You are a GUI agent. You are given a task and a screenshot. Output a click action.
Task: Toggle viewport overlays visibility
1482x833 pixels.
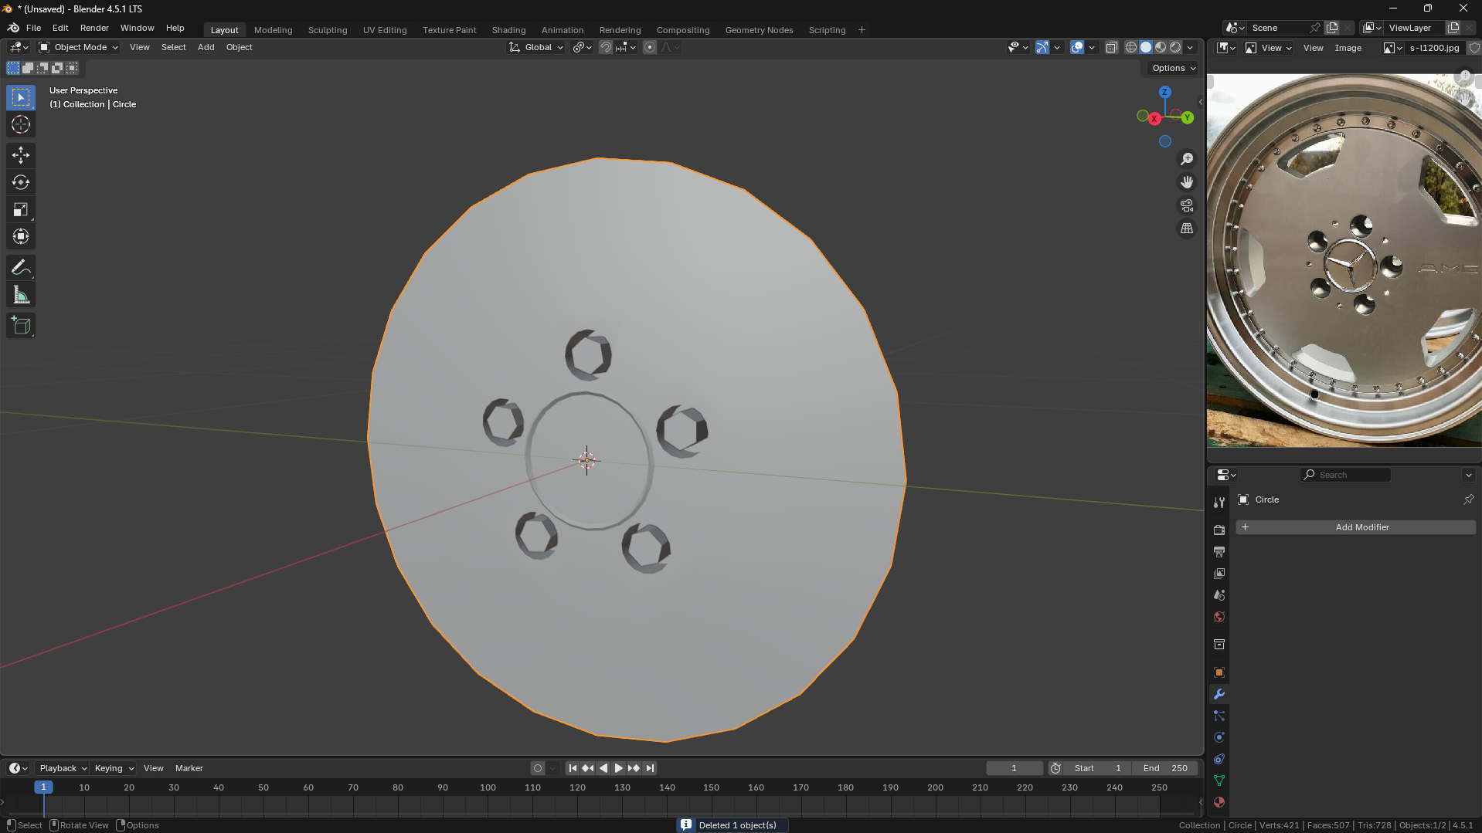tap(1077, 48)
